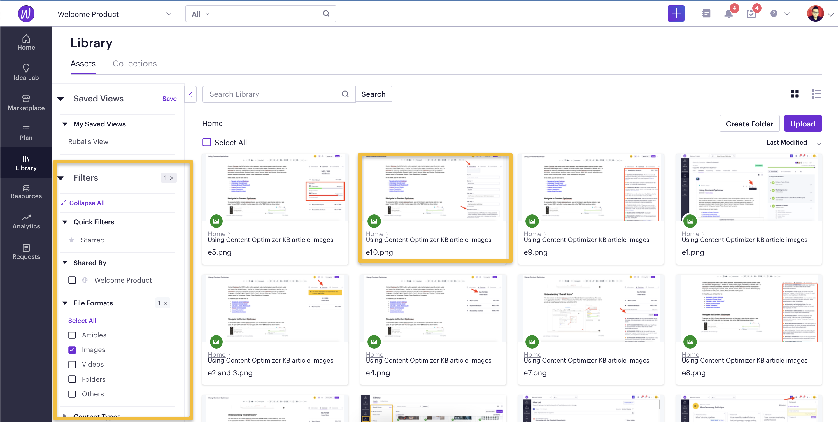This screenshot has height=422, width=838.
Task: Switch to the Assets tab
Action: tap(83, 64)
